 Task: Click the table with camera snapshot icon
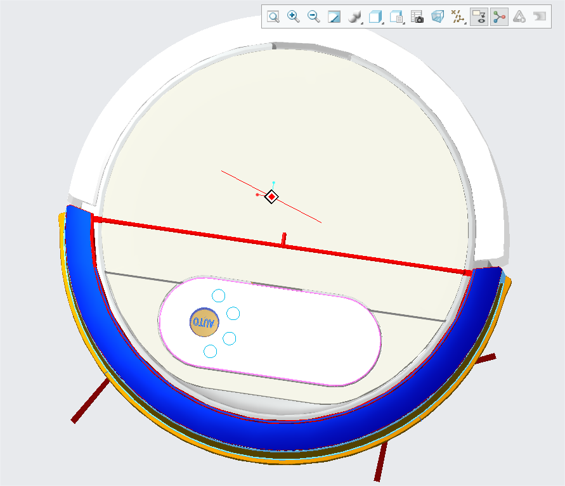pos(417,16)
